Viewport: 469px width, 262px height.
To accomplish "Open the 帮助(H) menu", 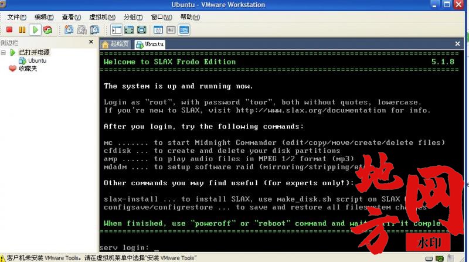I will (x=190, y=17).
